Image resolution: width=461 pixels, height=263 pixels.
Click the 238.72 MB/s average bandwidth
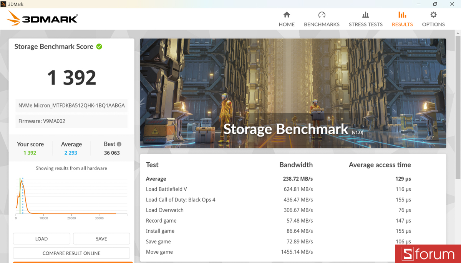(x=298, y=179)
